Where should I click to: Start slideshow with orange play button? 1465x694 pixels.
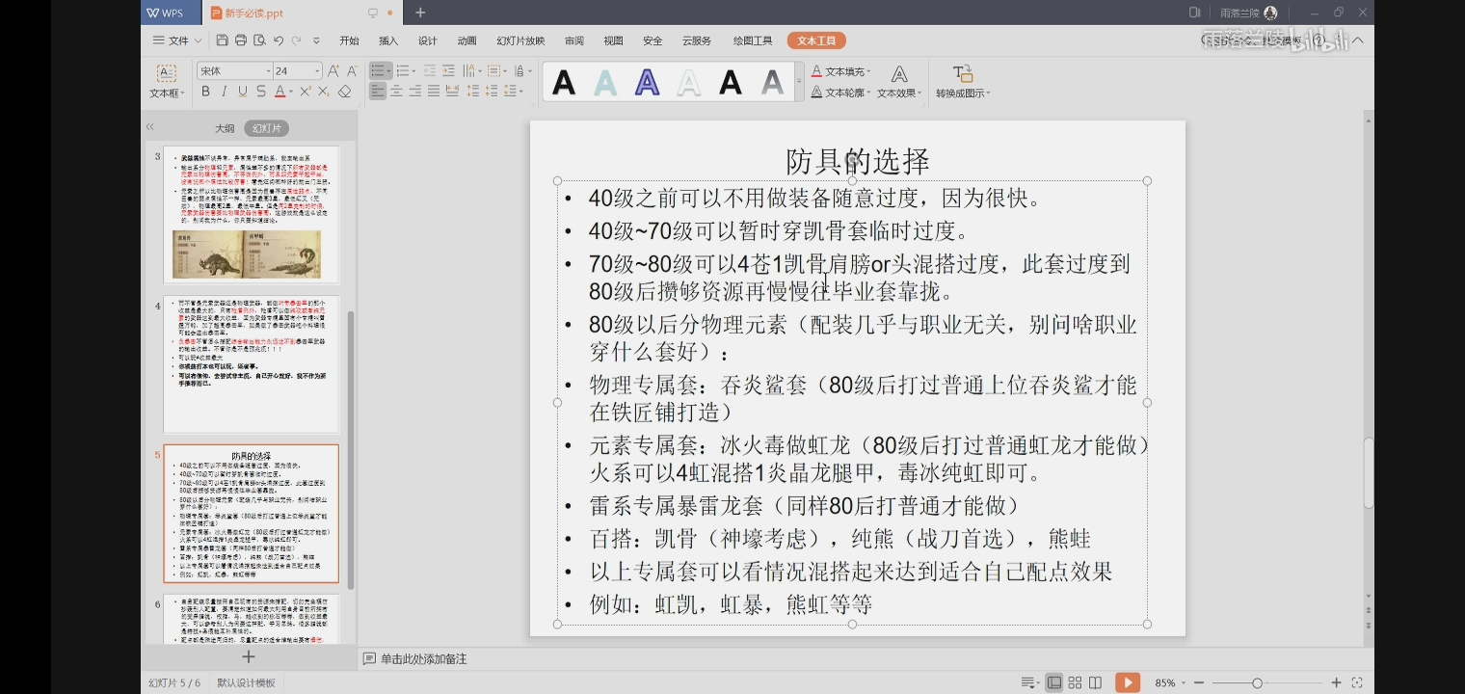[x=1128, y=682]
